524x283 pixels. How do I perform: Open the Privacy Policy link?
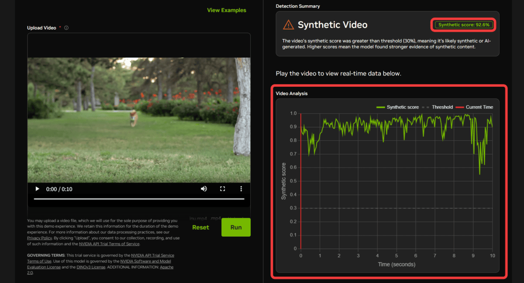[x=39, y=238]
